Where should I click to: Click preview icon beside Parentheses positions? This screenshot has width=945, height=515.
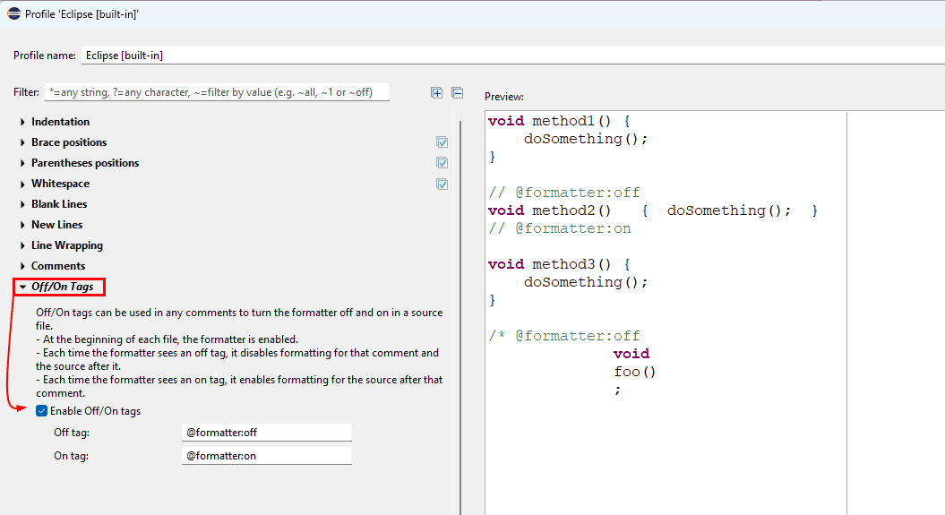click(x=442, y=163)
